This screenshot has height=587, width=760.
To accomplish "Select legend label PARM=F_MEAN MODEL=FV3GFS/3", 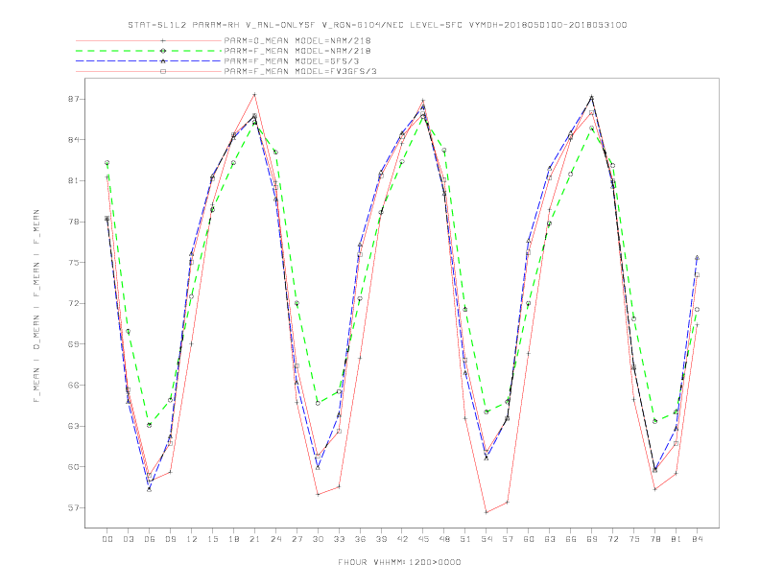I will point(300,71).
